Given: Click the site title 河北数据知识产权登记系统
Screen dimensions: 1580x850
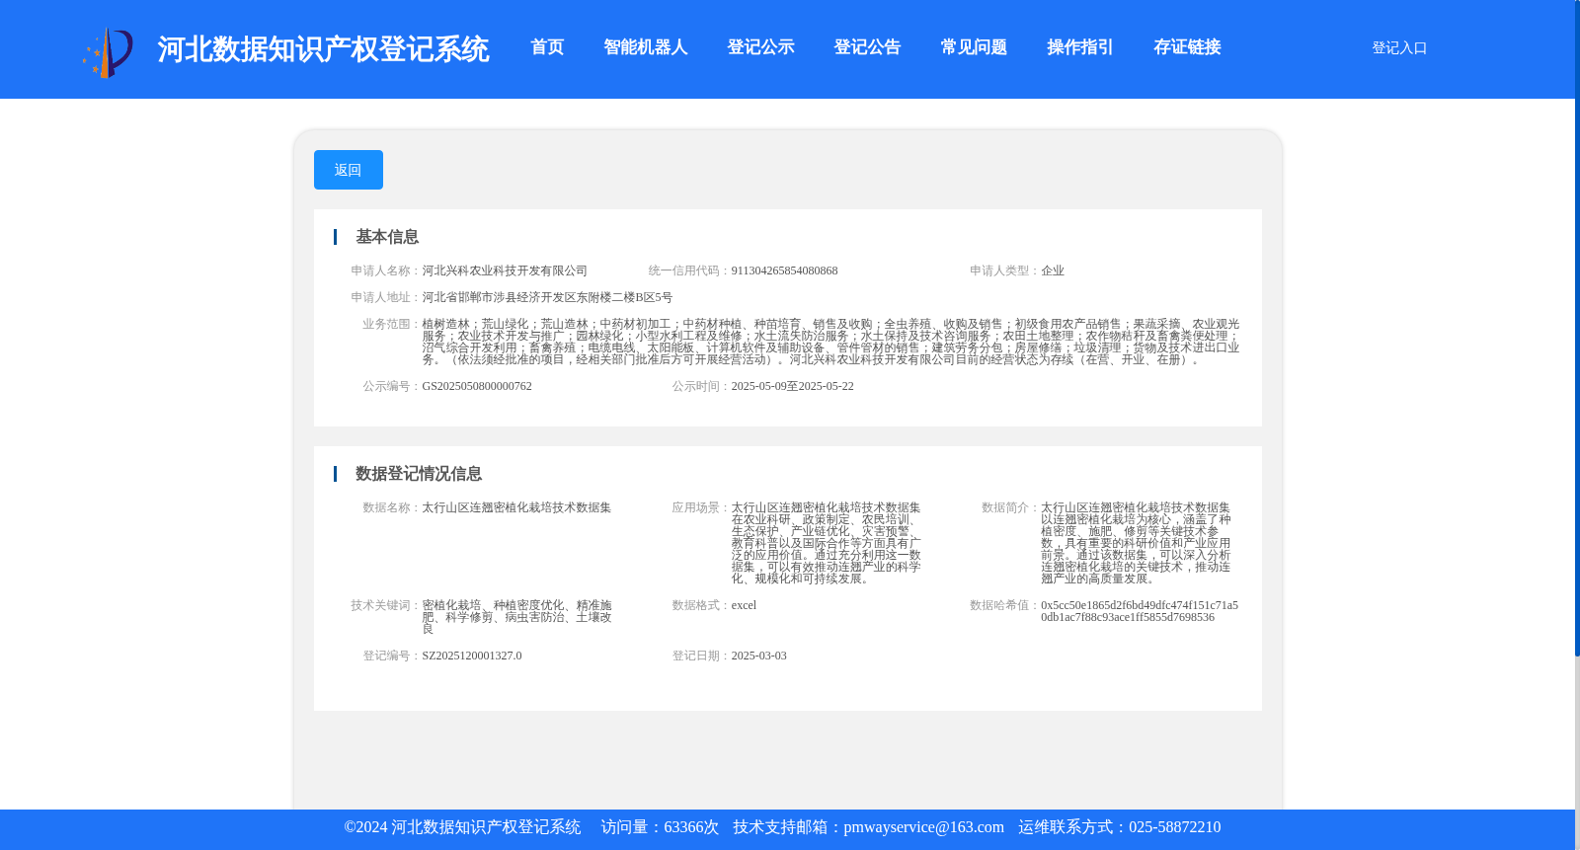Looking at the screenshot, I should [323, 49].
